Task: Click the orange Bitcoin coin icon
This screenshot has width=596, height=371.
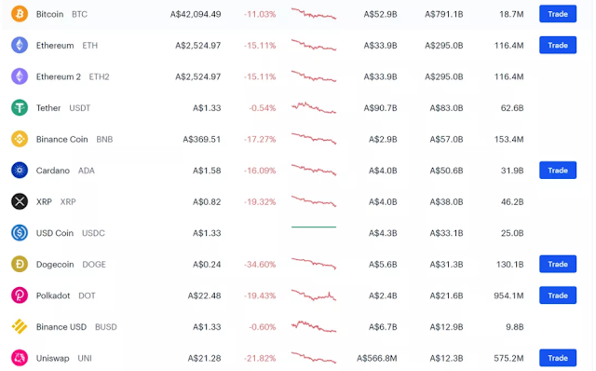Action: [x=20, y=14]
